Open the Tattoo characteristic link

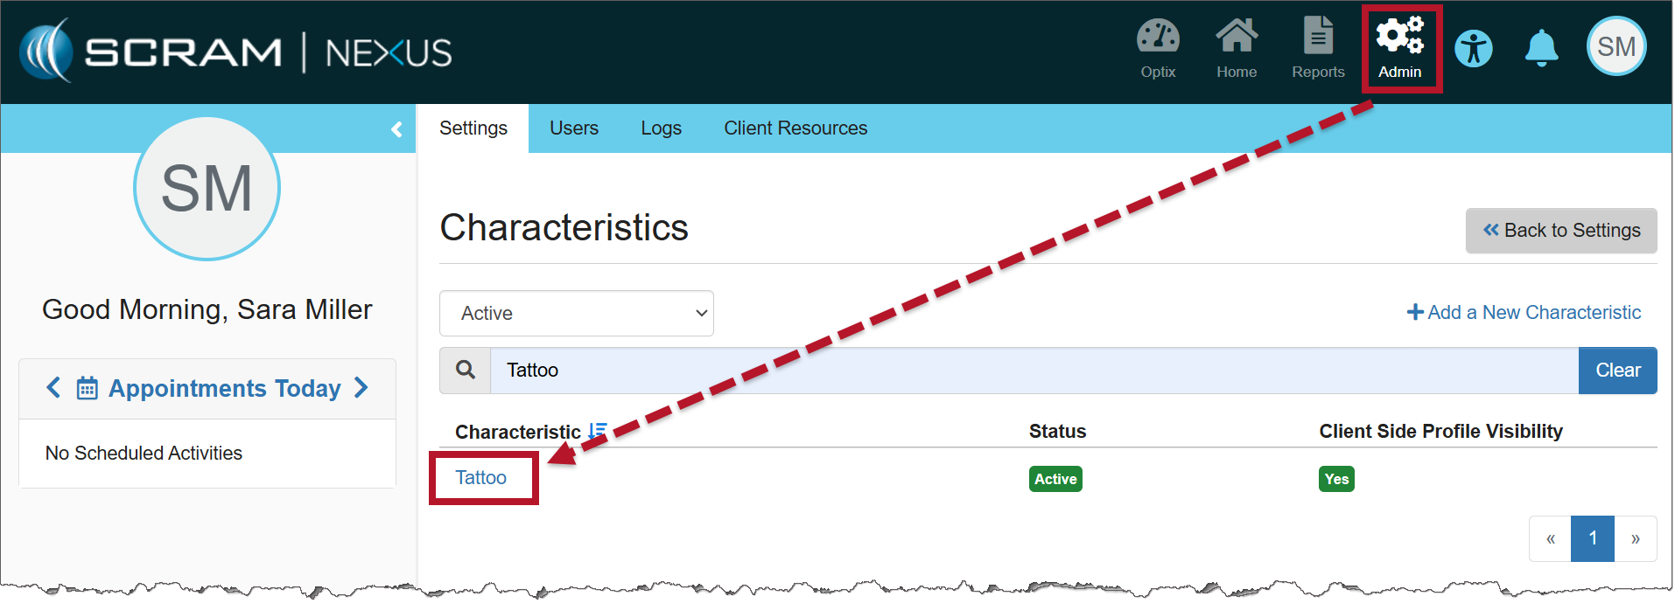pos(480,478)
